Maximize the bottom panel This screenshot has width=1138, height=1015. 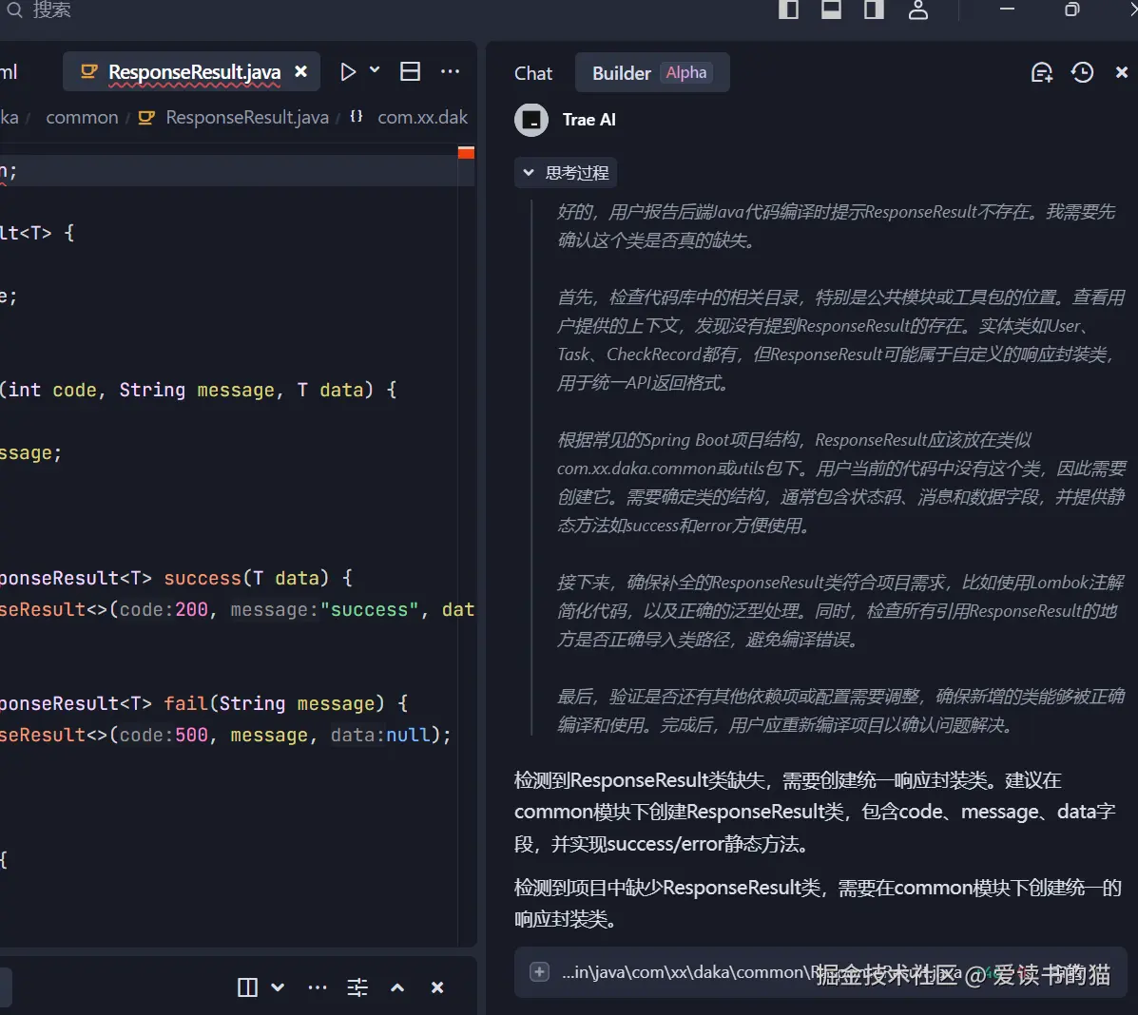(x=396, y=987)
